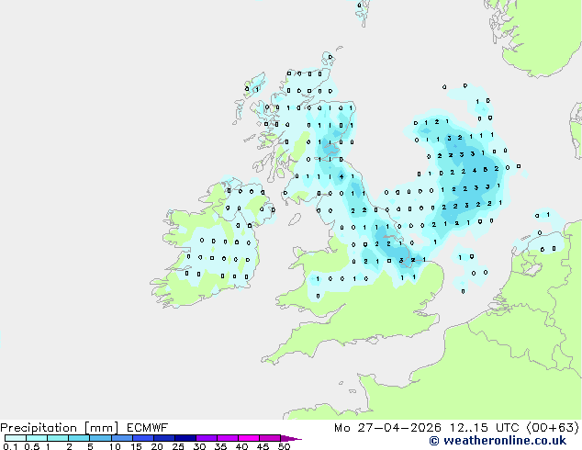Image resolution: width=582 pixels, height=450 pixels.
Task: Click the value 4 over southern Scotland
Action: (x=341, y=176)
